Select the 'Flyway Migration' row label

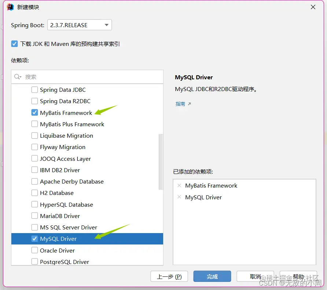pyautogui.click(x=63, y=147)
